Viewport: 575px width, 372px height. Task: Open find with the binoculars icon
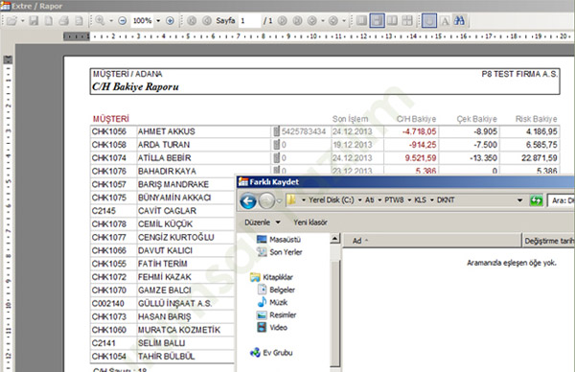pos(459,20)
